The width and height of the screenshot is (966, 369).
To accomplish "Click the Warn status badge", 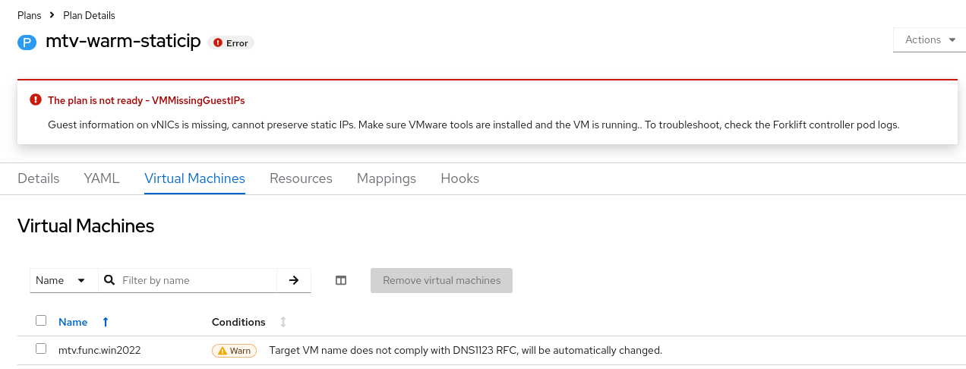I will point(234,351).
